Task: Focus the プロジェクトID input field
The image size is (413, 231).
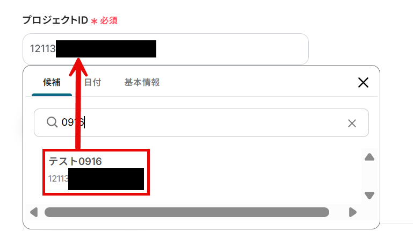Action: click(165, 49)
